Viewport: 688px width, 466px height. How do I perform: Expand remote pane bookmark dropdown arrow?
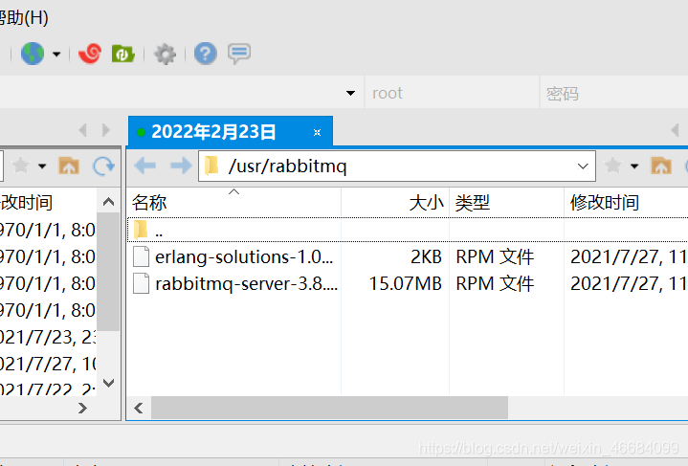coord(634,166)
